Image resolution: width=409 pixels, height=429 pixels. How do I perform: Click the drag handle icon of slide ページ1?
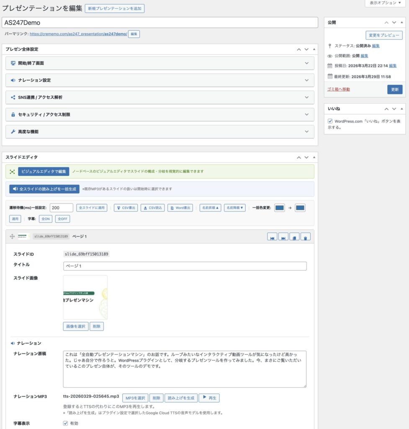coord(12,237)
